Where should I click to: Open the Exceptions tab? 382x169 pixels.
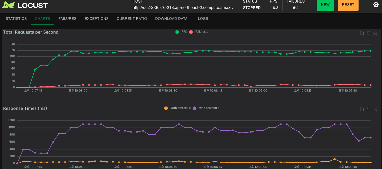click(x=97, y=19)
